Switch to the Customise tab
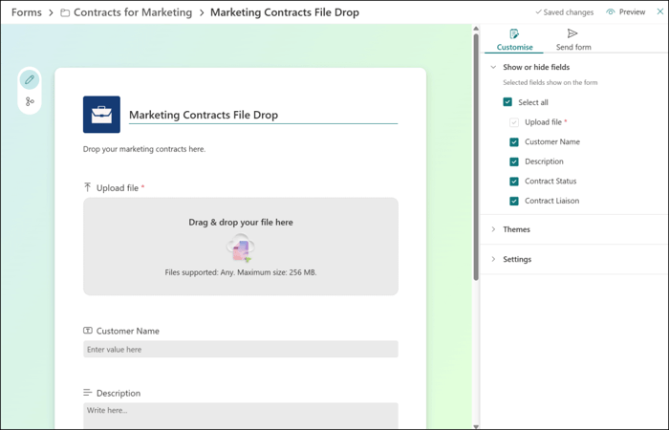Screen dimensions: 669x430 pos(514,40)
